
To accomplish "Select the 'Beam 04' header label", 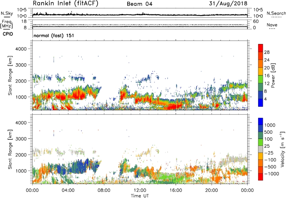I will pos(139,4).
